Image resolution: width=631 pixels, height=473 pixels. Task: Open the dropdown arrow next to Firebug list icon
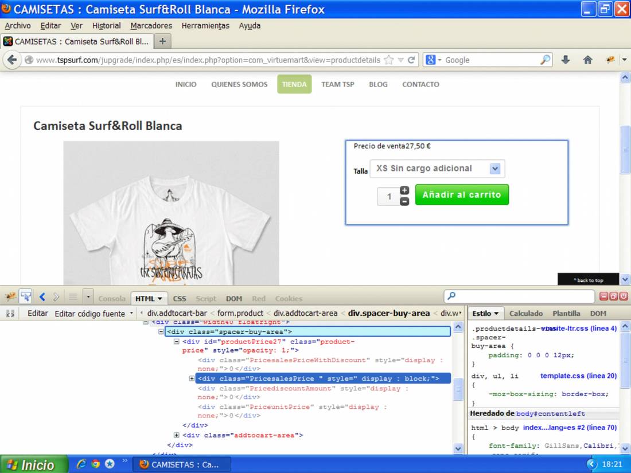coord(88,297)
